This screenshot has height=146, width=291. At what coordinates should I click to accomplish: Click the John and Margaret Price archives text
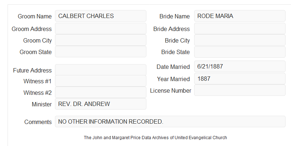coord(155,138)
